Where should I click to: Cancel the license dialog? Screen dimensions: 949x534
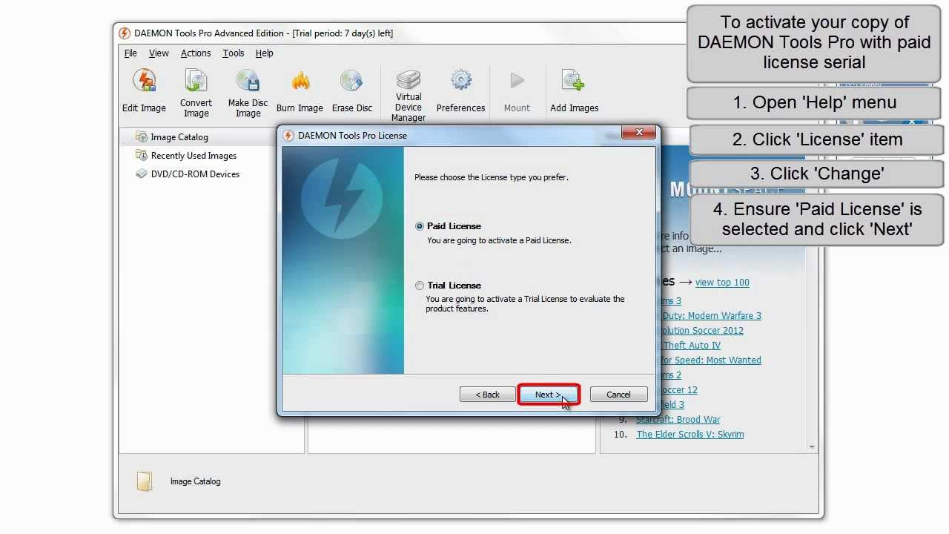pyautogui.click(x=618, y=395)
